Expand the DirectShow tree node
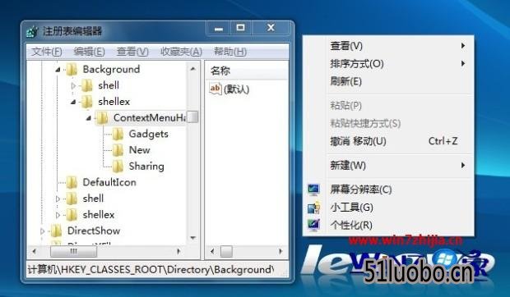The height and width of the screenshot is (297, 510). [42, 231]
